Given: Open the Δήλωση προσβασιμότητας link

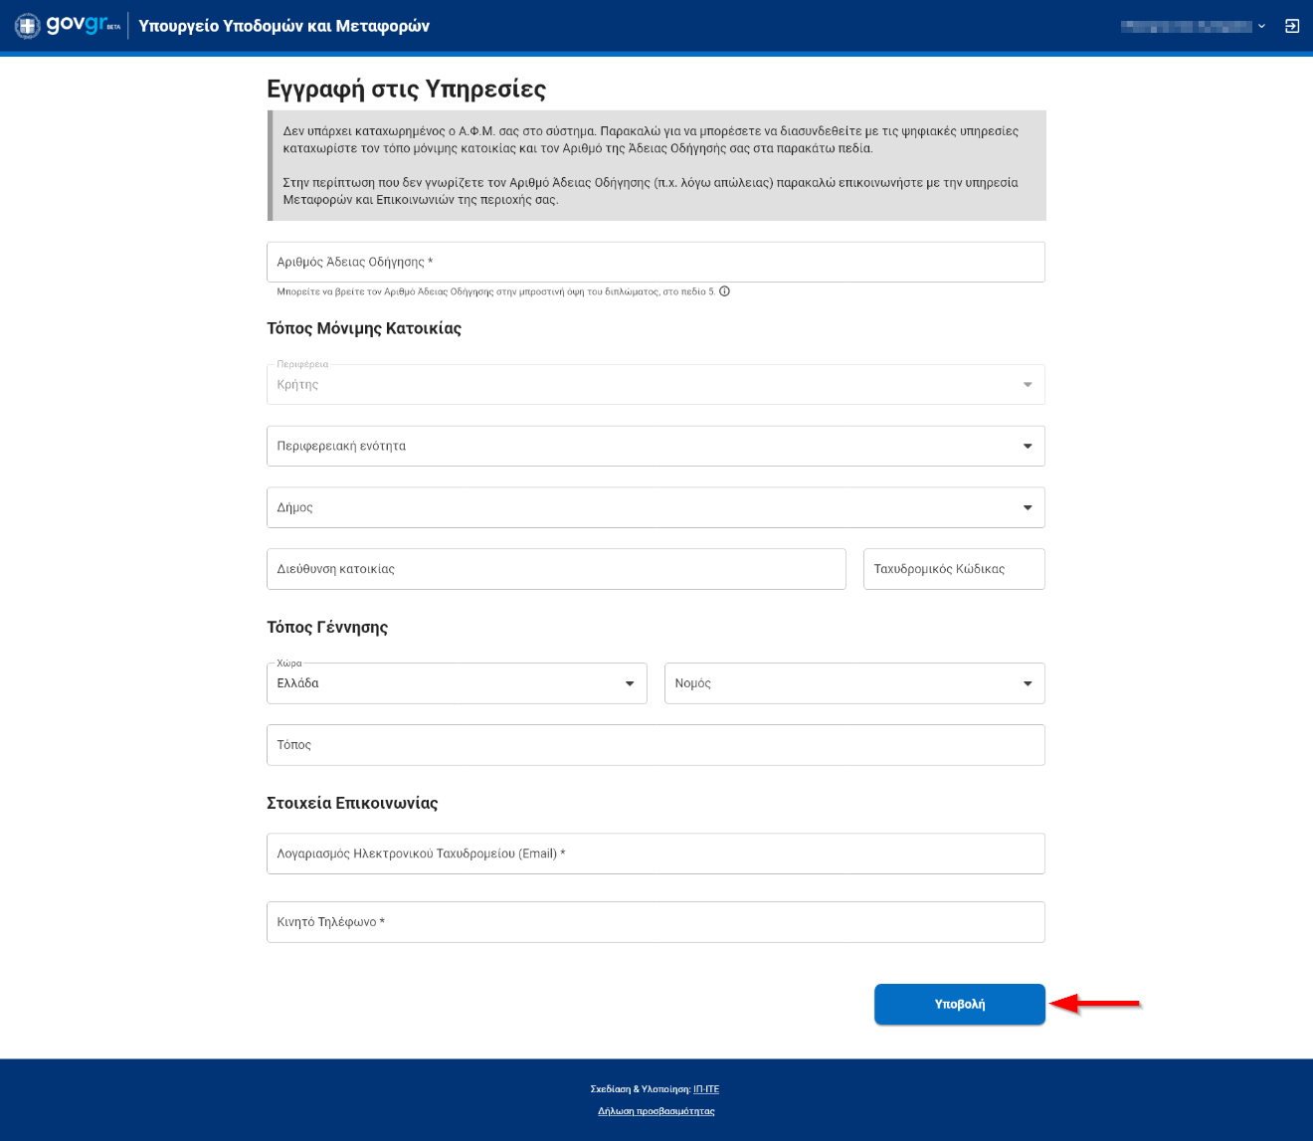Looking at the screenshot, I should pos(656,1111).
